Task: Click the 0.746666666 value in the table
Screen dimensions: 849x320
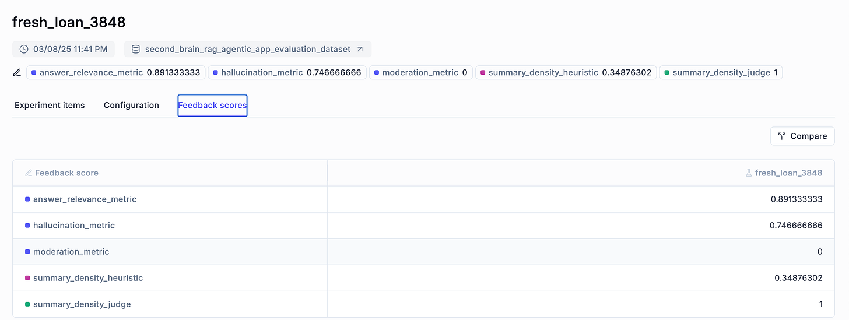Action: click(x=797, y=226)
